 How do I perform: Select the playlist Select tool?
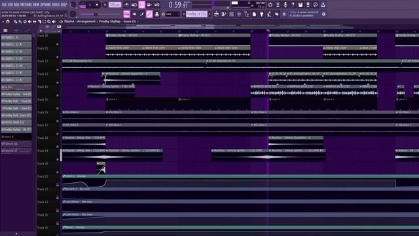coord(44,22)
